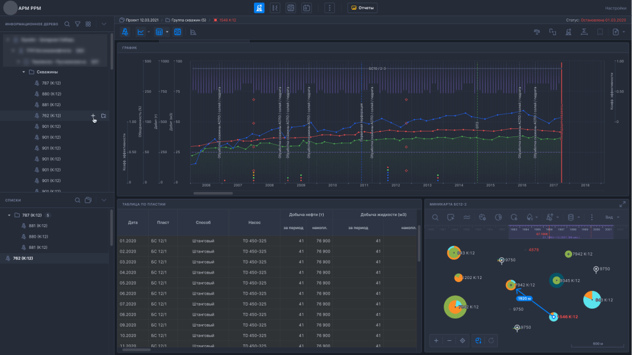
Task: Click the search icon in the Списки panel
Action: 77,200
